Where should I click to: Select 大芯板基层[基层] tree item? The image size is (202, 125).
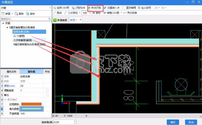pos(23,40)
